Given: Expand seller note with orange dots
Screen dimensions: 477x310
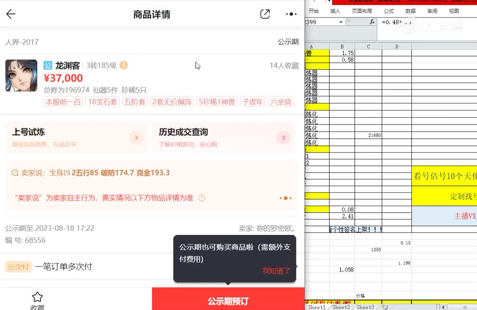Looking at the screenshot, I should point(286,198).
